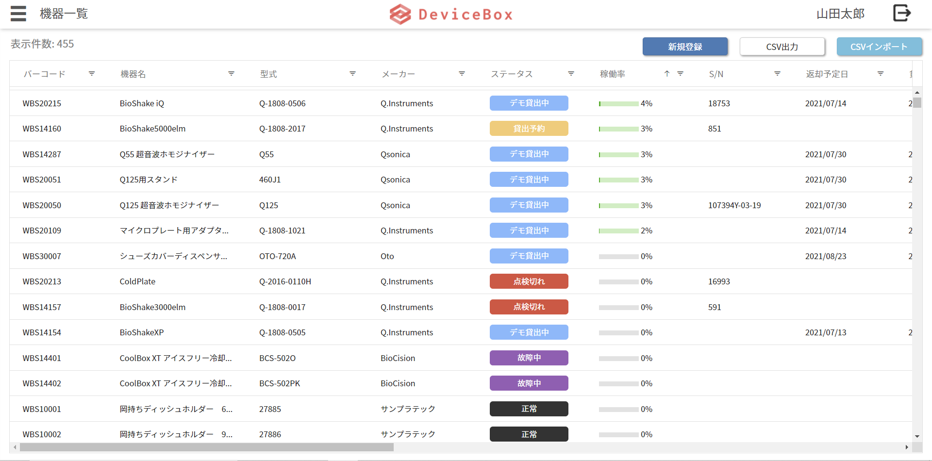Open filter menu for S/N column
This screenshot has width=932, height=461.
click(x=777, y=74)
